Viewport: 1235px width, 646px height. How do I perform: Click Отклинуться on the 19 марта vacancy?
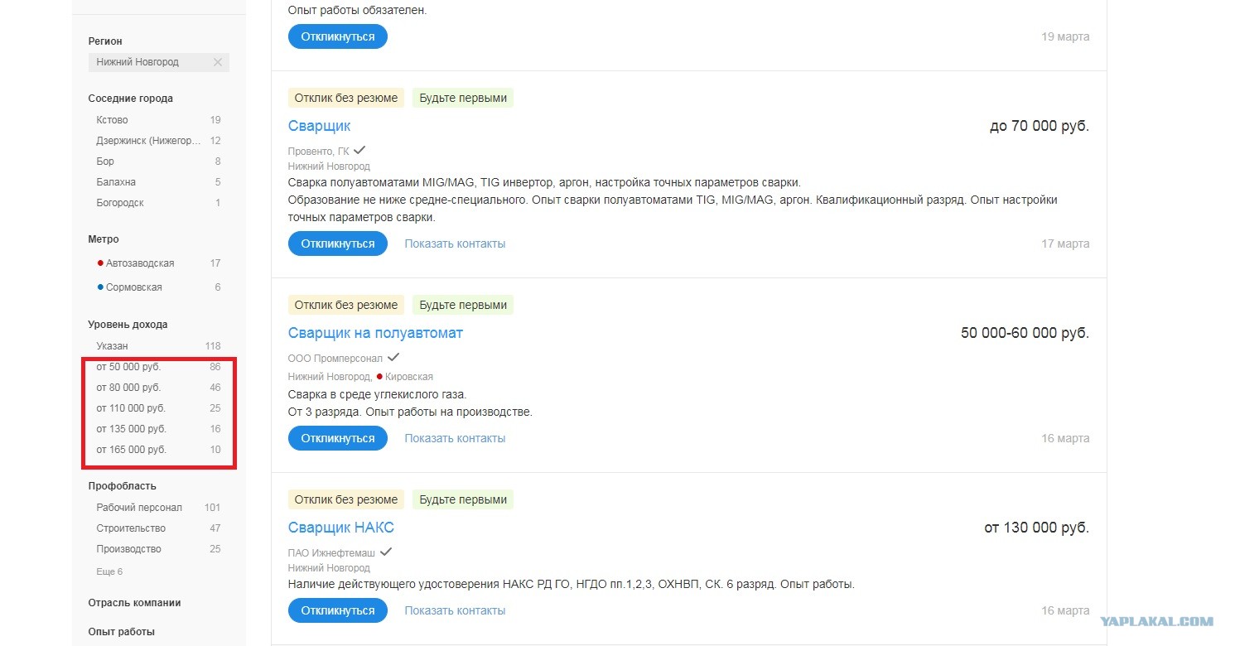coord(338,36)
